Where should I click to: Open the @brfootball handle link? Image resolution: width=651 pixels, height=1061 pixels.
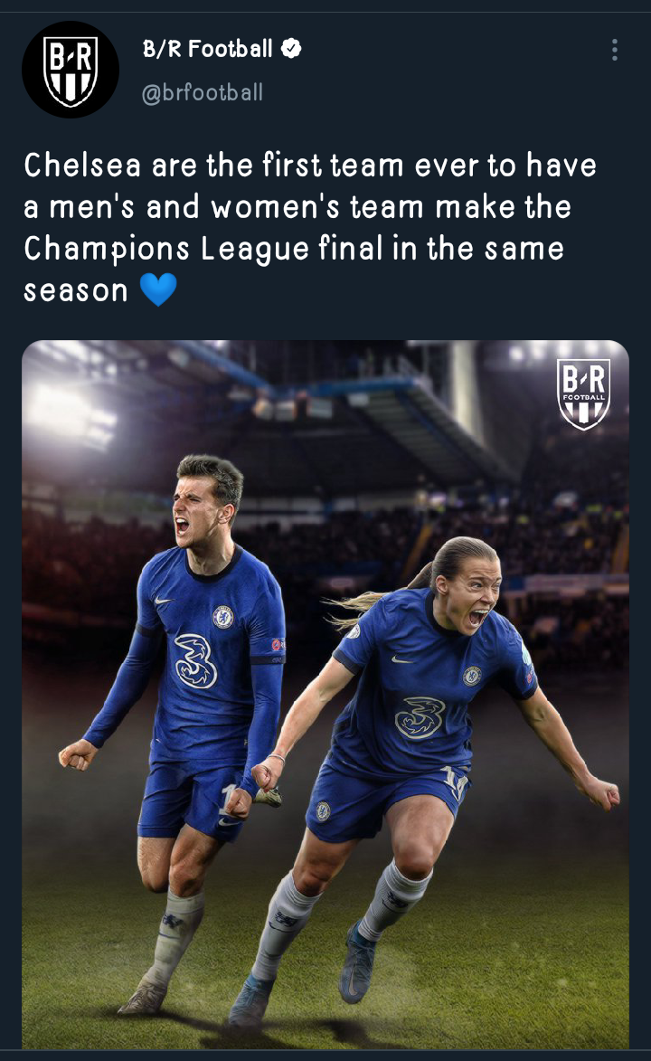pos(203,92)
